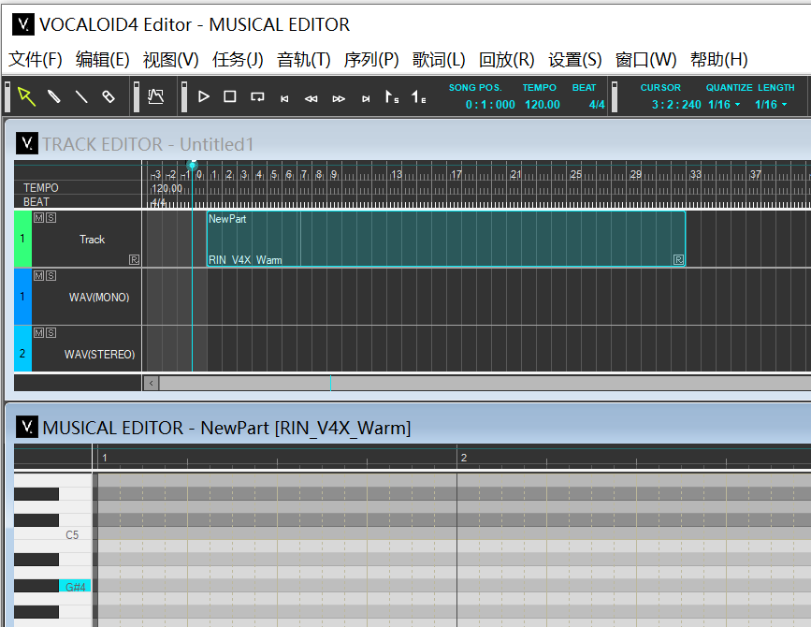The height and width of the screenshot is (627, 811).
Task: Click the TEMPO value 120.00 in toolbar
Action: [x=542, y=105]
